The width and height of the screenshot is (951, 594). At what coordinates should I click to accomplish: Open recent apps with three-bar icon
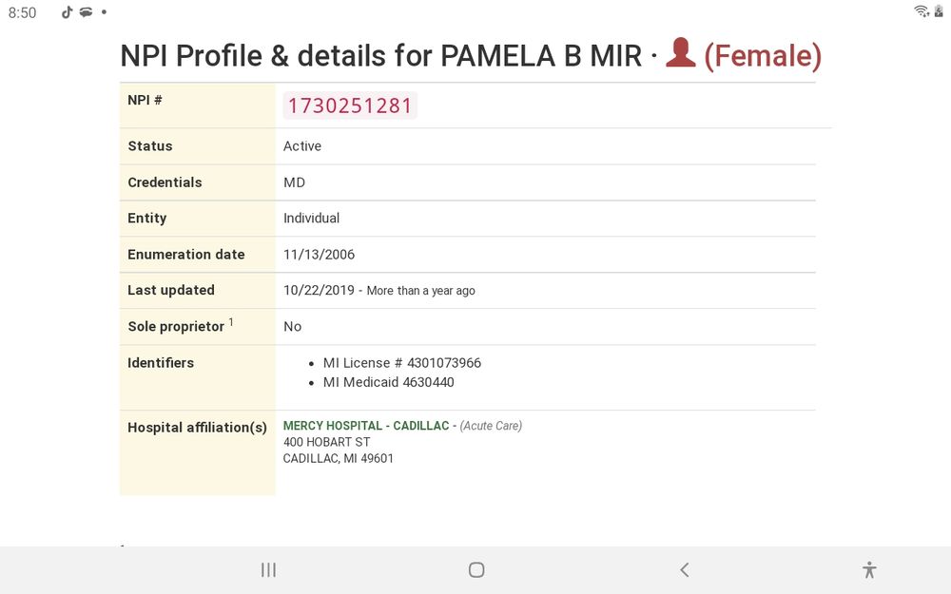point(268,569)
